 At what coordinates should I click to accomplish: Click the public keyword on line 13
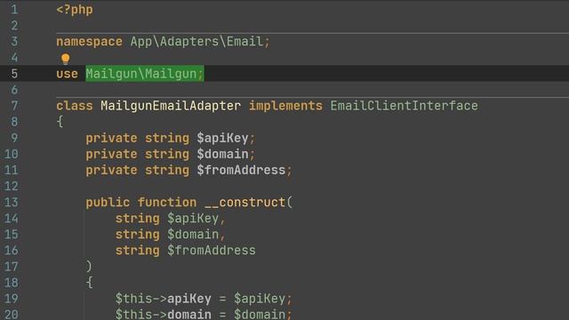(x=108, y=203)
